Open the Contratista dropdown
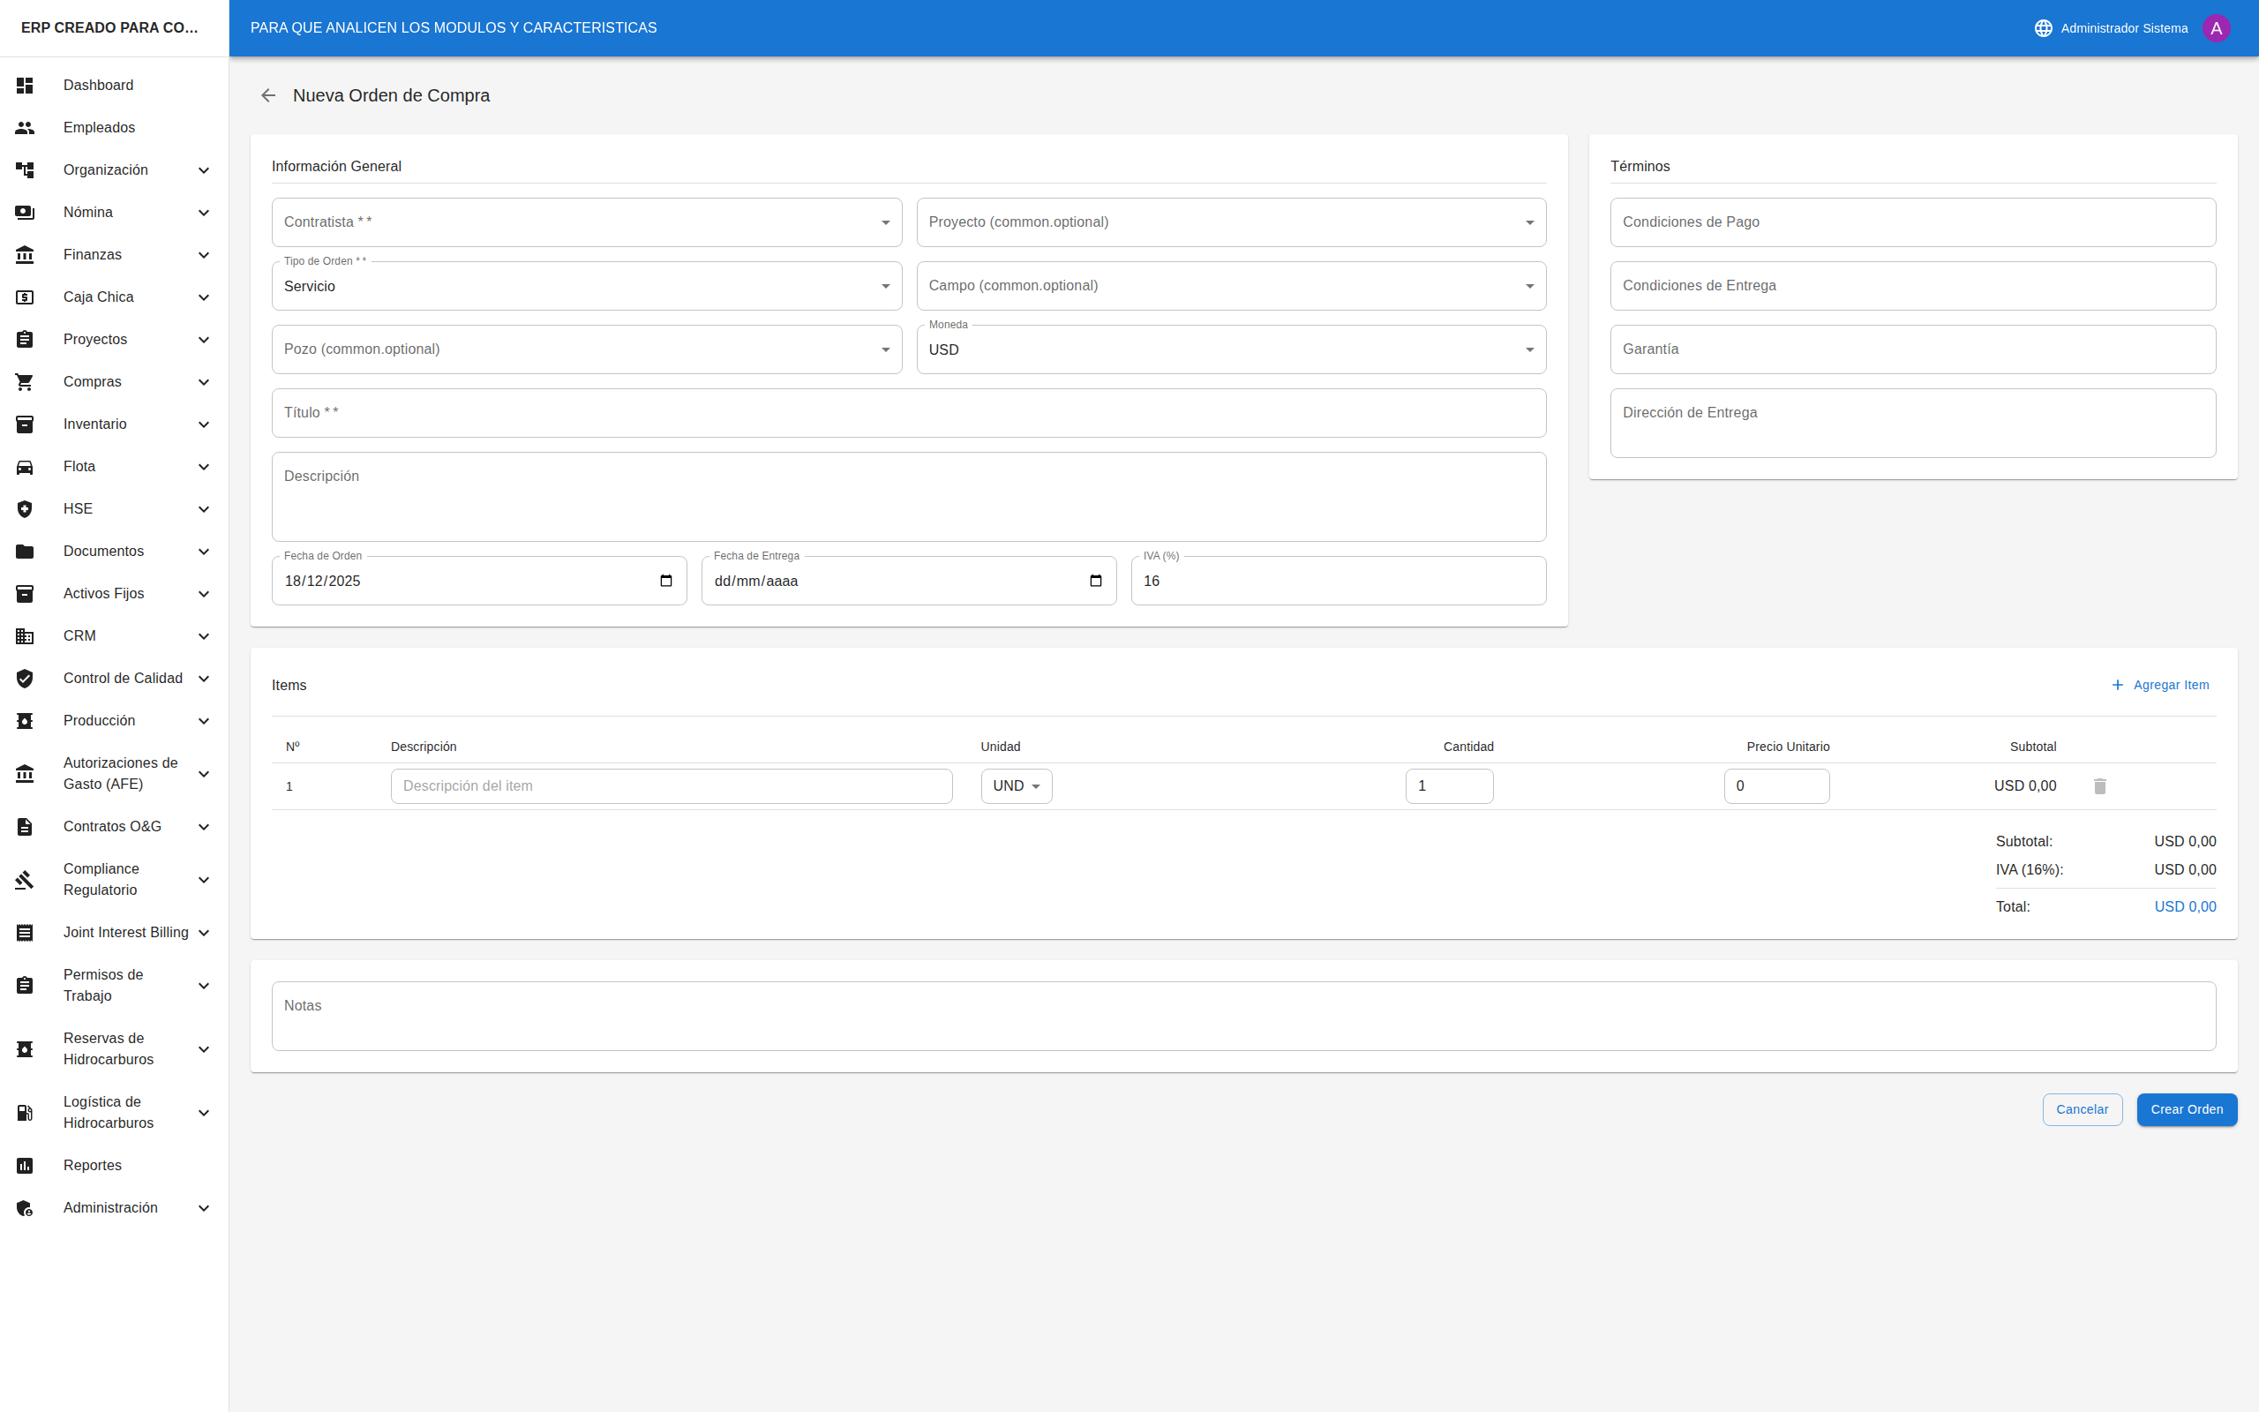The height and width of the screenshot is (1412, 2259). [x=586, y=222]
